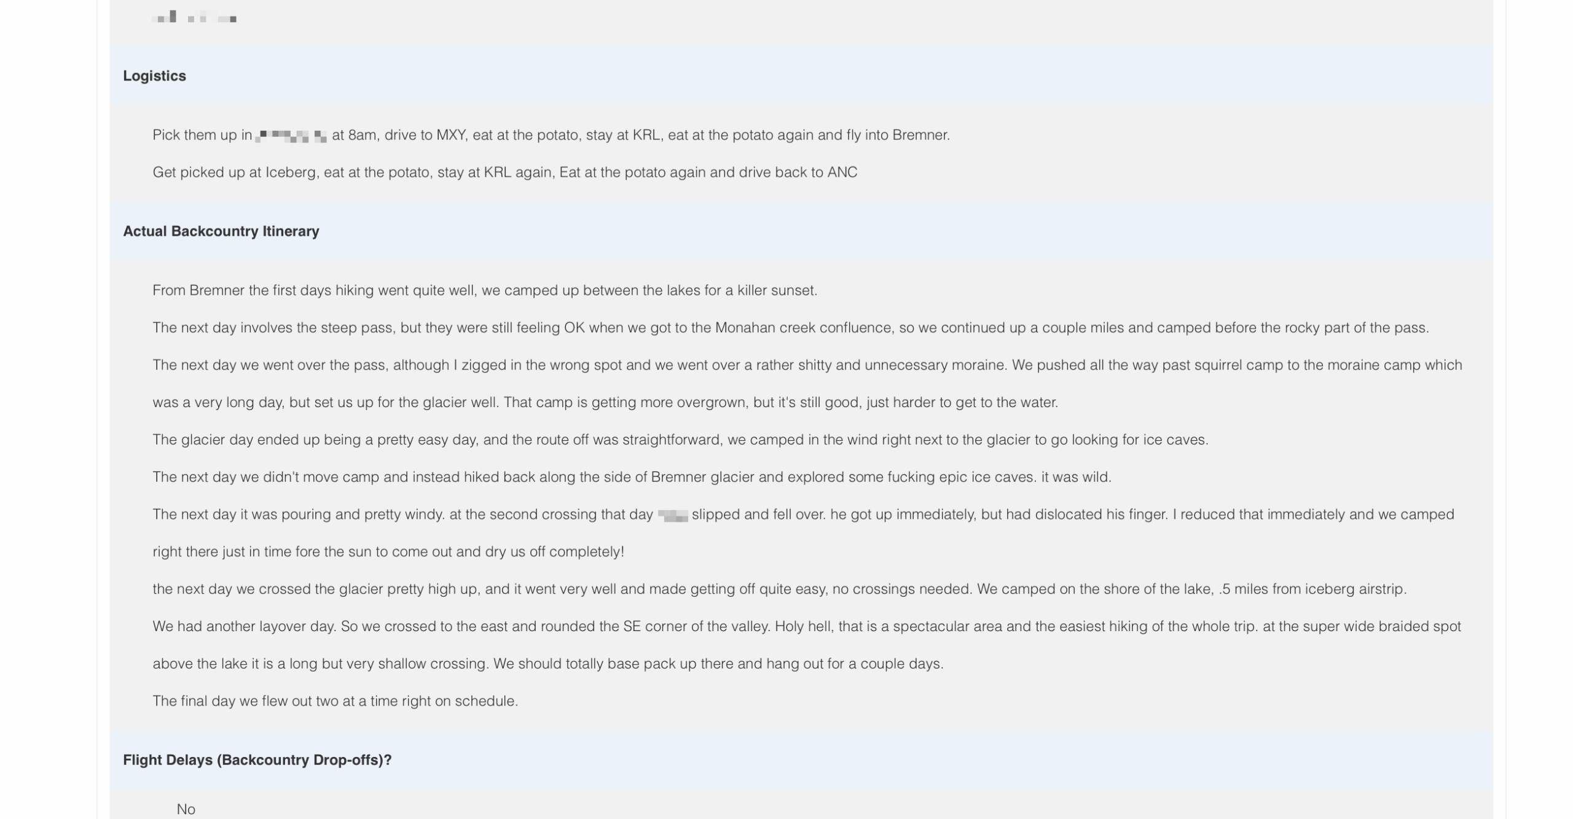The height and width of the screenshot is (819, 1573).
Task: Click the line mentioning Monahan creek confluence
Action: click(x=790, y=328)
